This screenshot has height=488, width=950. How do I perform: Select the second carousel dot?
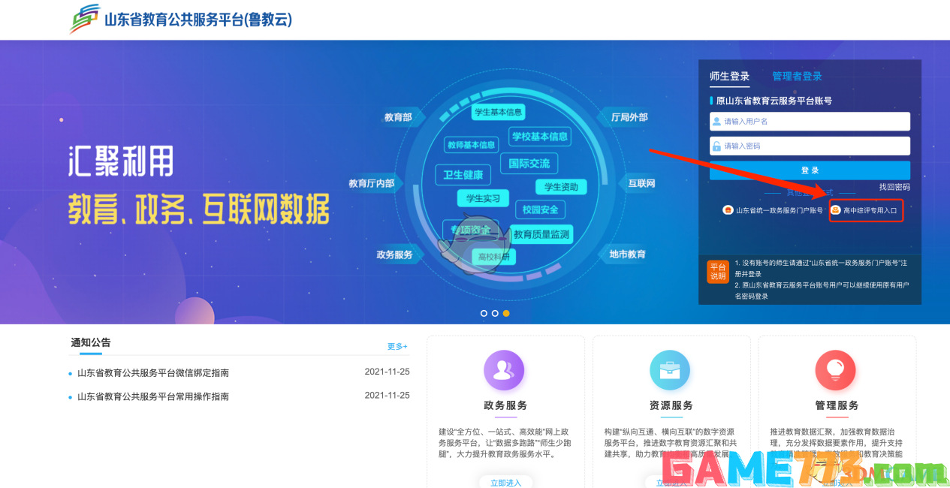(x=495, y=313)
